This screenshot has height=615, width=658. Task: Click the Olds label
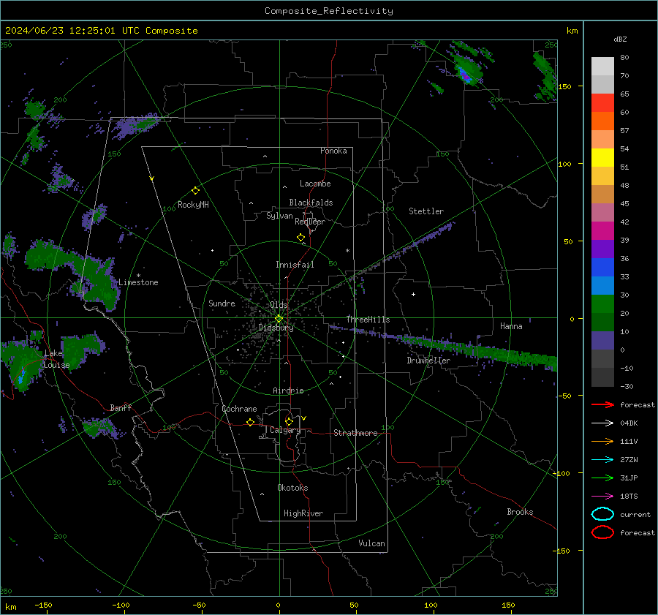tap(279, 305)
